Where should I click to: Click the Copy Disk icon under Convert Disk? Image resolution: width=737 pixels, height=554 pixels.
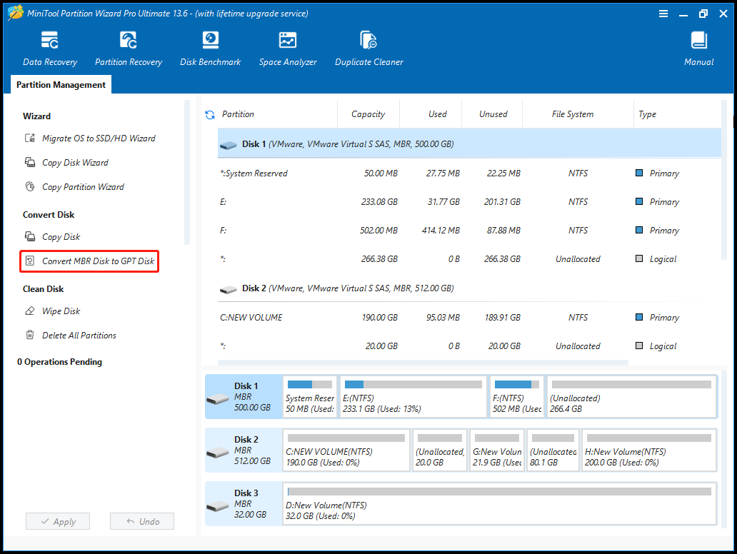(29, 236)
